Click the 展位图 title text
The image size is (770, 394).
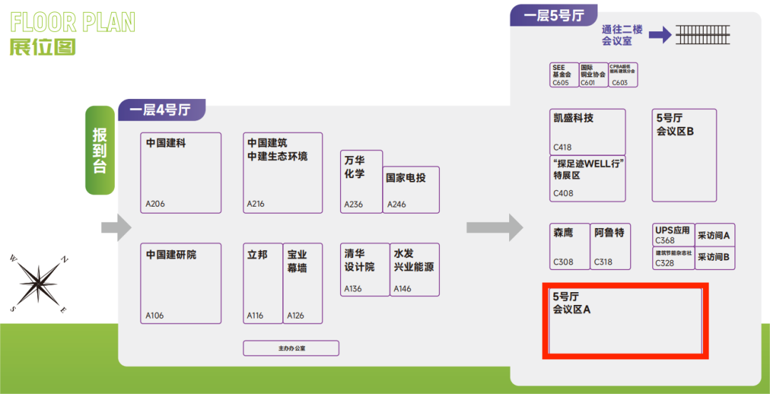(x=43, y=46)
